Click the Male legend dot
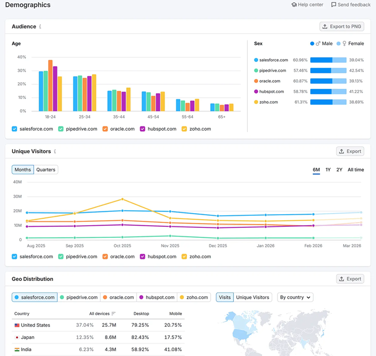Screen dimensions: 376x356 pyautogui.click(x=312, y=44)
